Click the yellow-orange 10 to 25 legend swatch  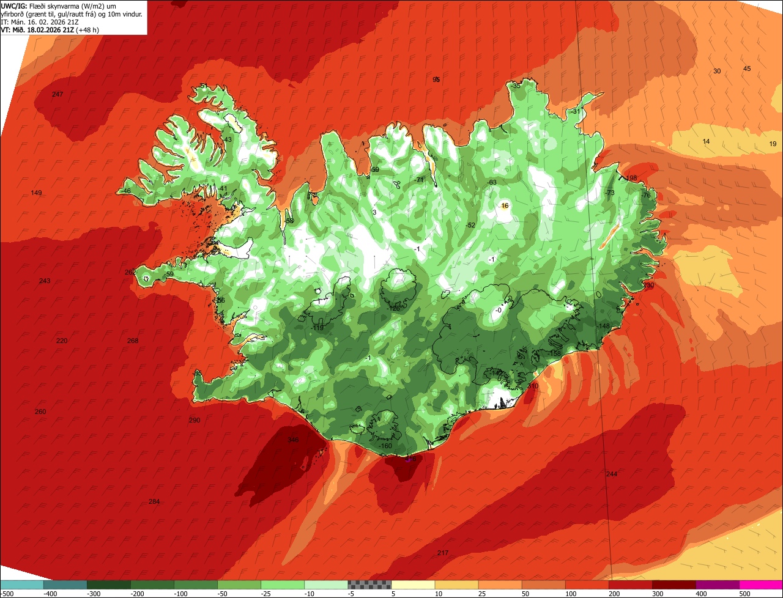(x=456, y=585)
